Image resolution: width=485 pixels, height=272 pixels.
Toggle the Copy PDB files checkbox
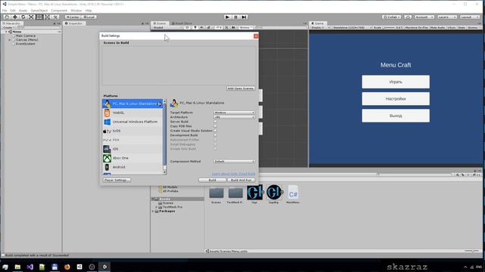215,126
